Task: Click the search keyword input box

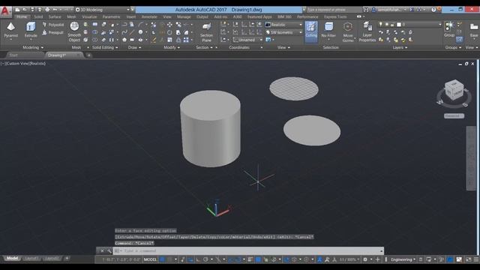Action: pyautogui.click(x=334, y=10)
